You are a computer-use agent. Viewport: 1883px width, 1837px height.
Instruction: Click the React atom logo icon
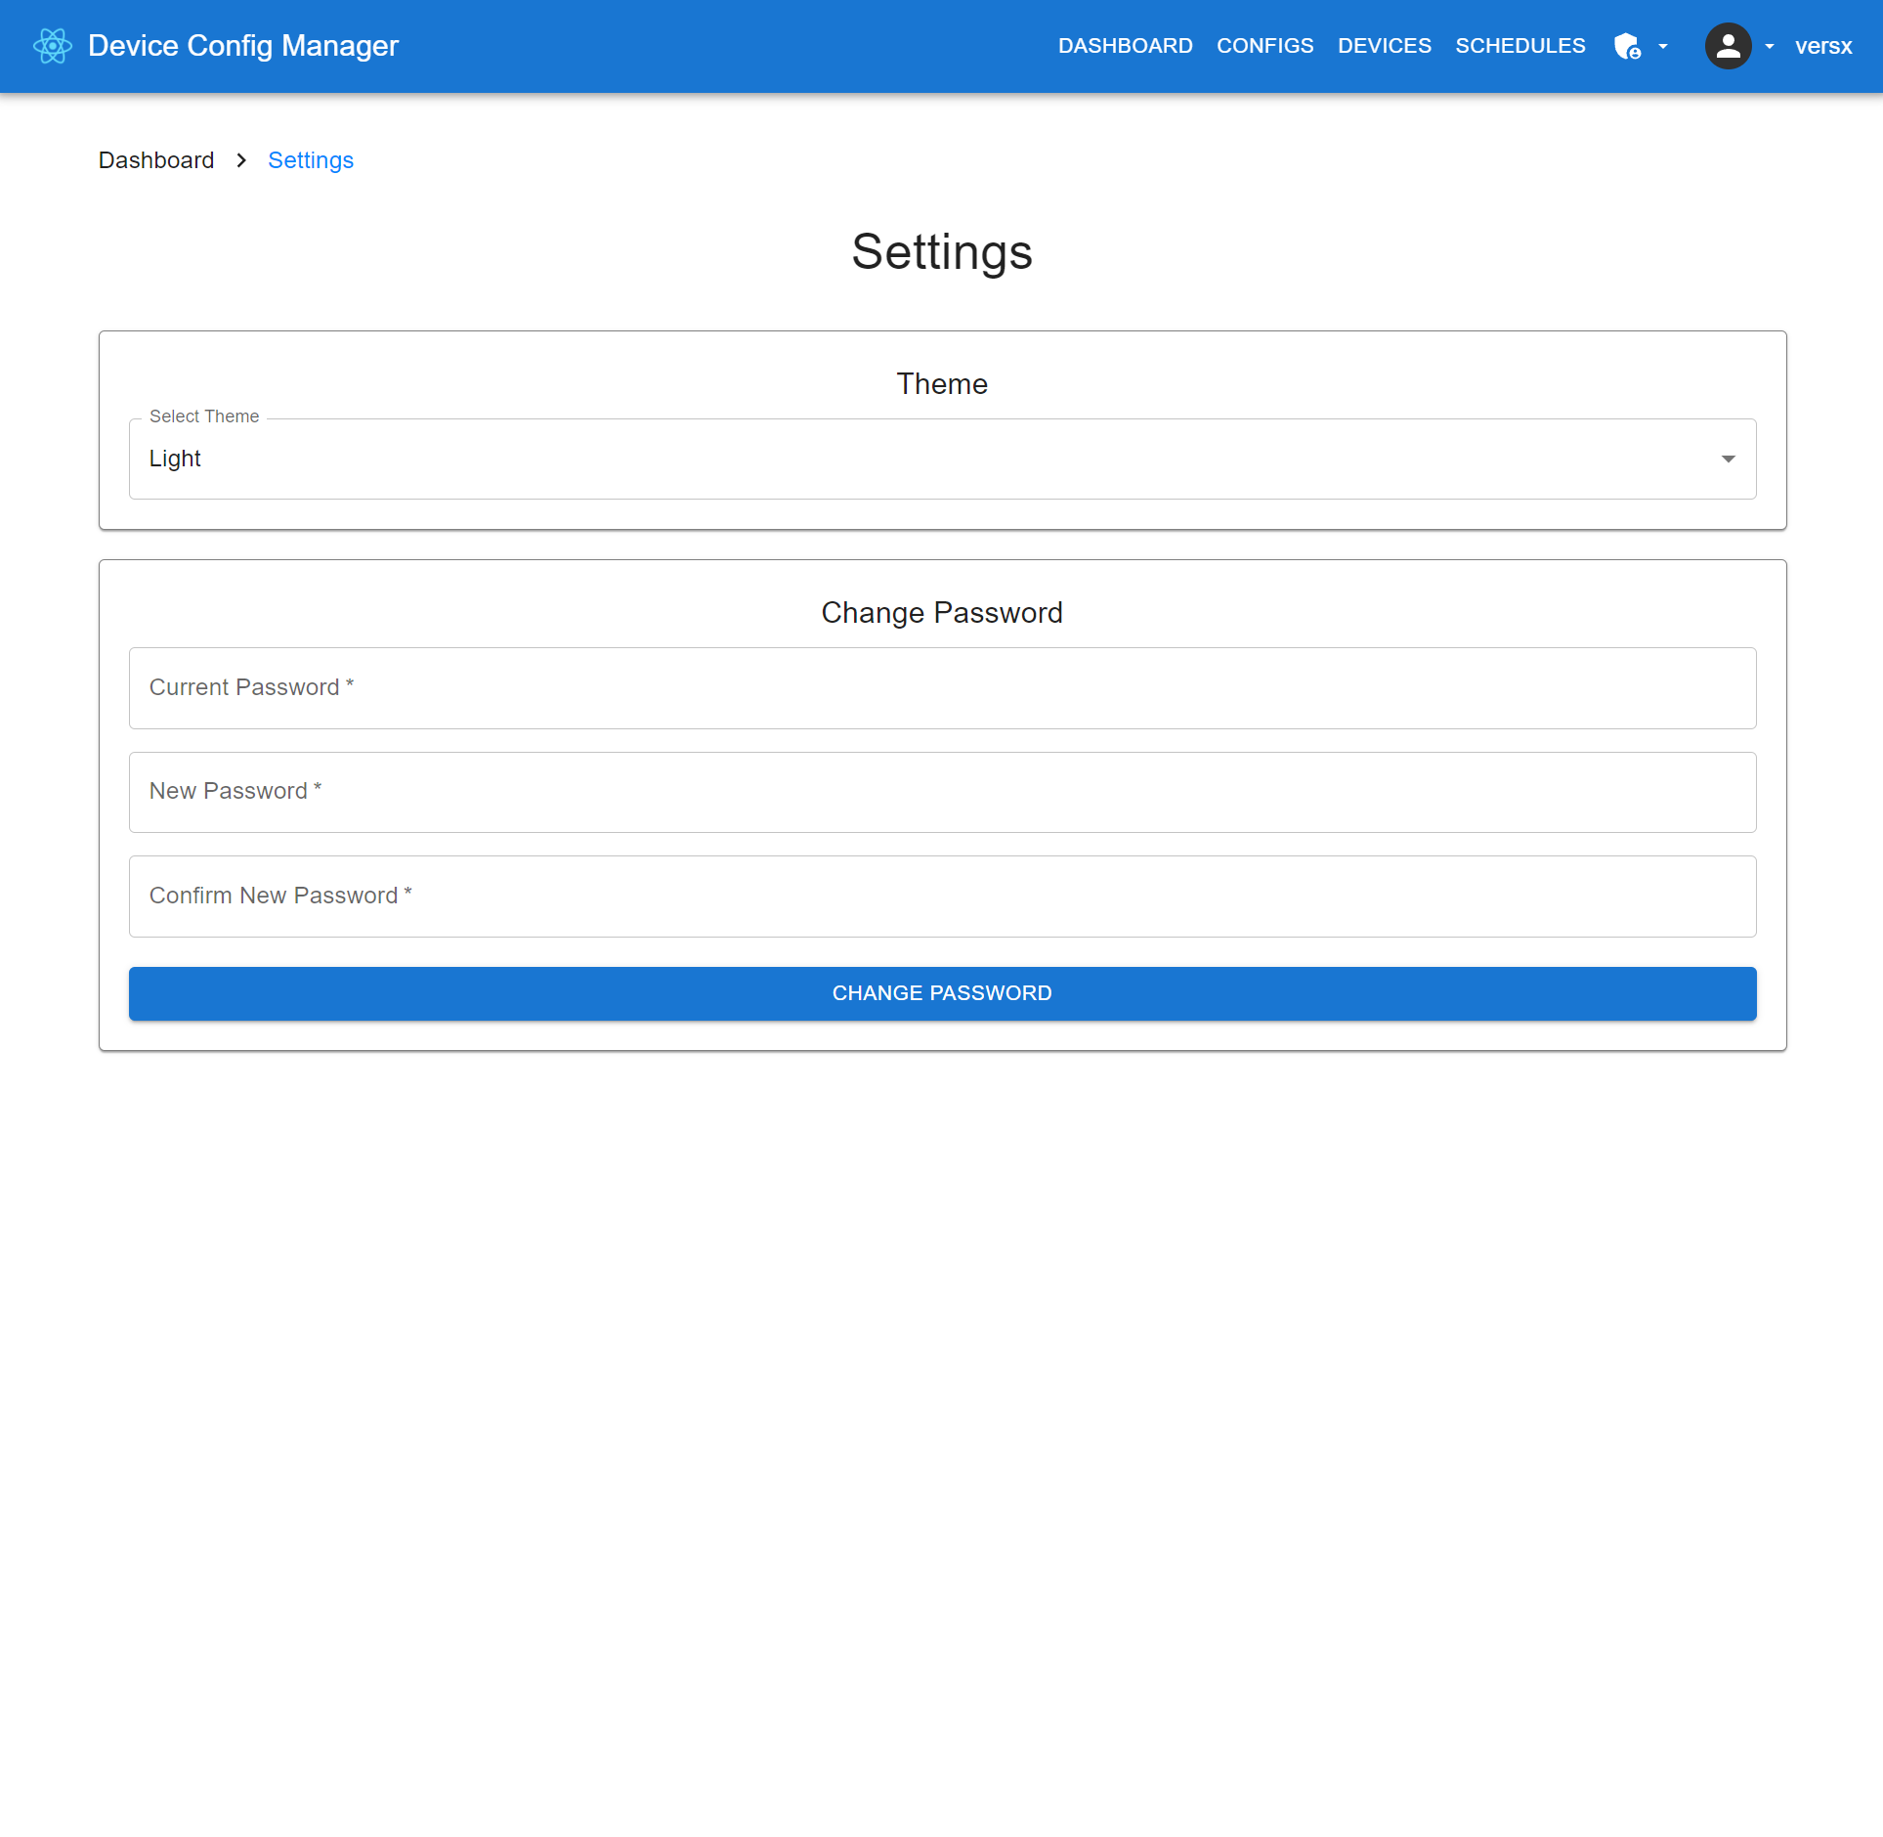tap(53, 46)
